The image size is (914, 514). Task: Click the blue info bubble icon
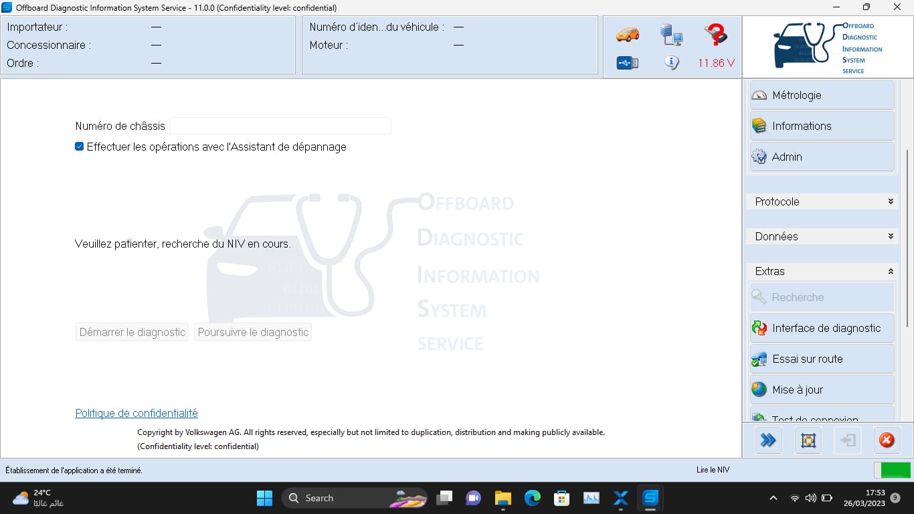tap(671, 63)
